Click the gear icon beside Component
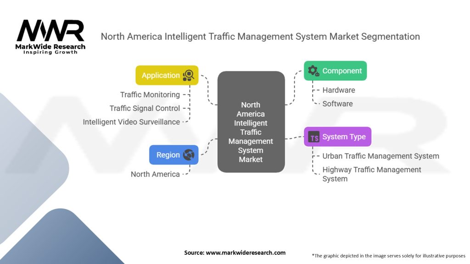This screenshot has height=264, width=470. (313, 71)
